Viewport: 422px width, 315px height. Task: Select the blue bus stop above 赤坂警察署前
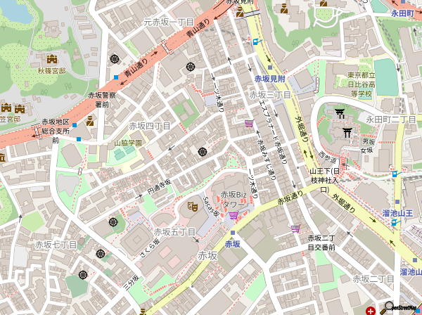(116, 77)
